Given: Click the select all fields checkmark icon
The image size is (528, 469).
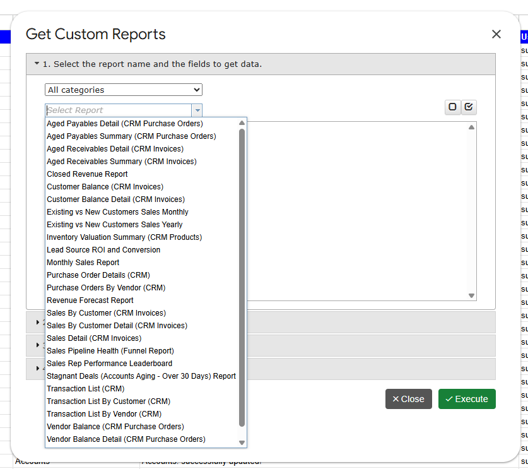Looking at the screenshot, I should point(469,107).
